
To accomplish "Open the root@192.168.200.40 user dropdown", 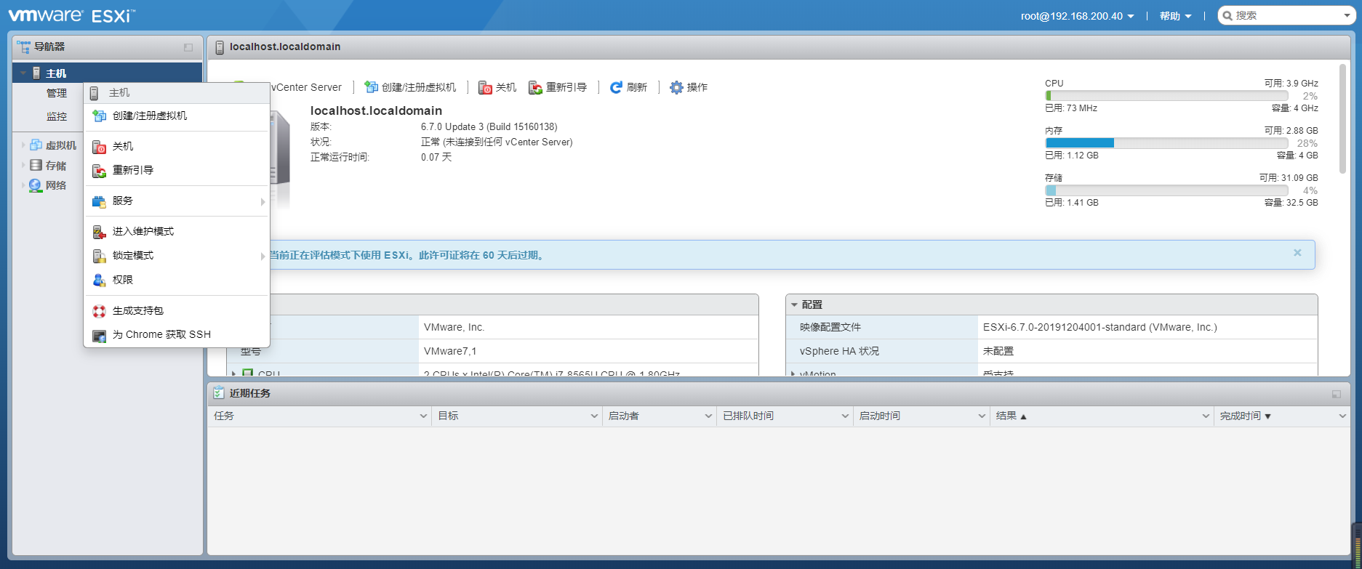I will pos(1077,16).
